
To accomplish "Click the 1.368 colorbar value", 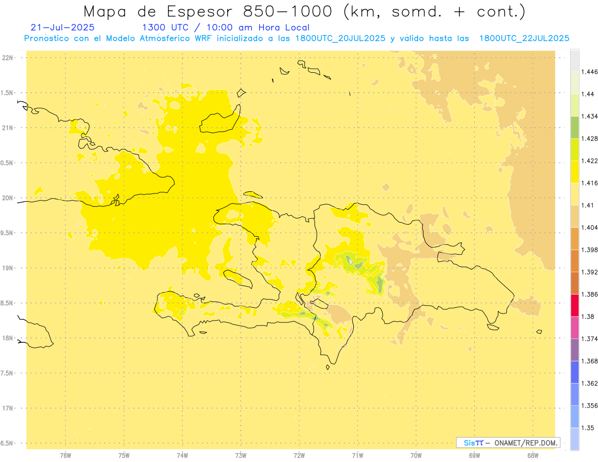I will coord(589,361).
